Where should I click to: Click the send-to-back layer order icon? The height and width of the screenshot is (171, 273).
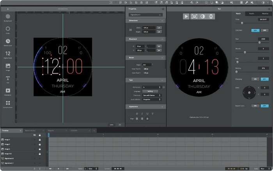(222, 2)
